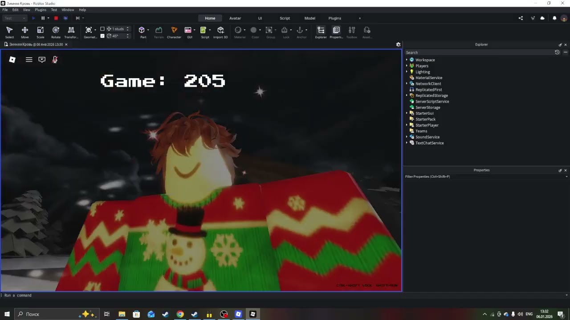Select SoundService in Explorer
The height and width of the screenshot is (320, 570).
pos(427,137)
